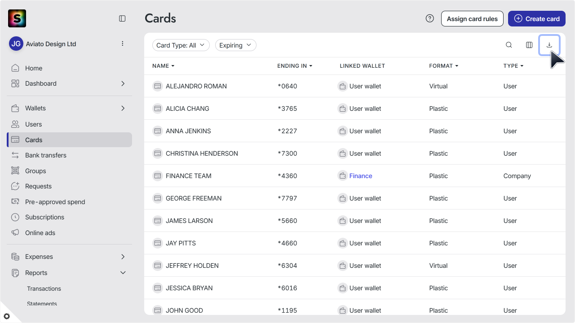
Task: Click wallet icon in ALEJANDRO ROMAN row
Action: pos(342,86)
